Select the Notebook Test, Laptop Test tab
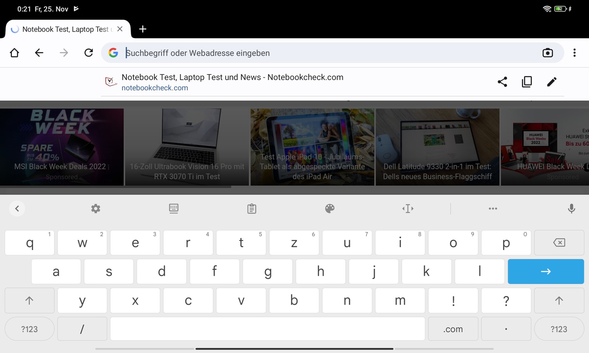This screenshot has height=353, width=589. (65, 29)
